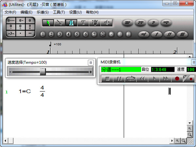Image resolution: width=196 pixels, height=147 pixels.
Task: Click the ppp dynamics button
Action: click(128, 23)
